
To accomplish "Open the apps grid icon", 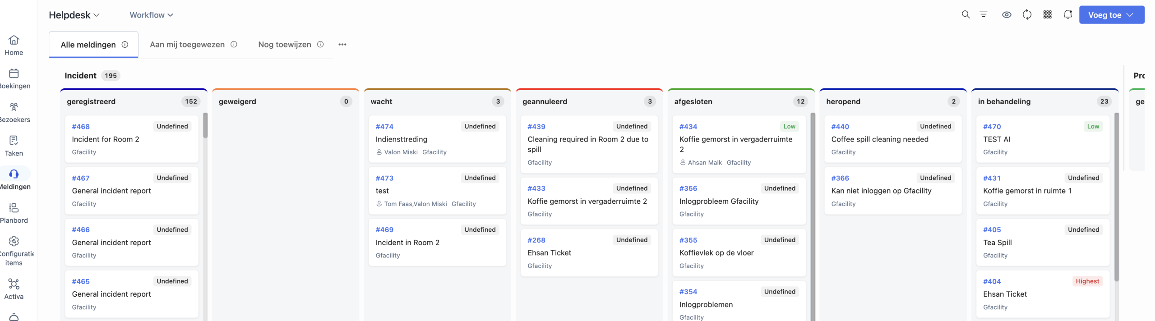I will coord(1047,15).
